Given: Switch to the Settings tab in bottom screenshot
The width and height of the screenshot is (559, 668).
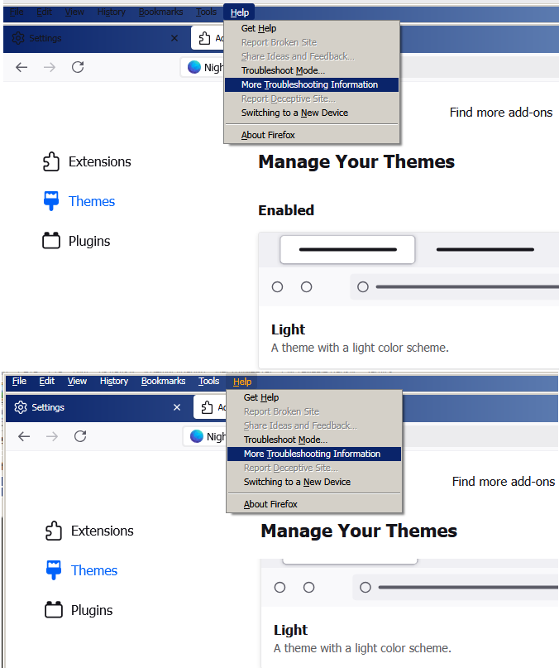Looking at the screenshot, I should (98, 407).
